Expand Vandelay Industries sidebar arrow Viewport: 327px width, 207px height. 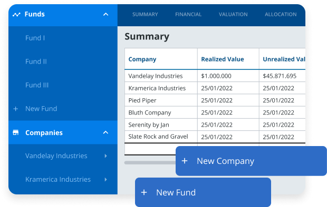[x=105, y=156]
